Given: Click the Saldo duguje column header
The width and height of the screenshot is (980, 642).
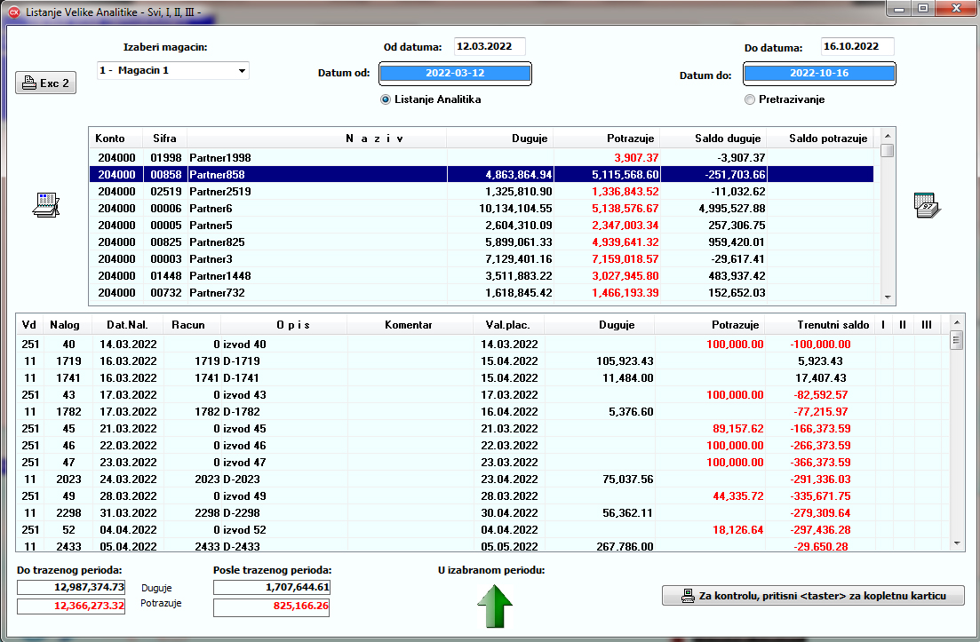Looking at the screenshot, I should tap(713, 139).
